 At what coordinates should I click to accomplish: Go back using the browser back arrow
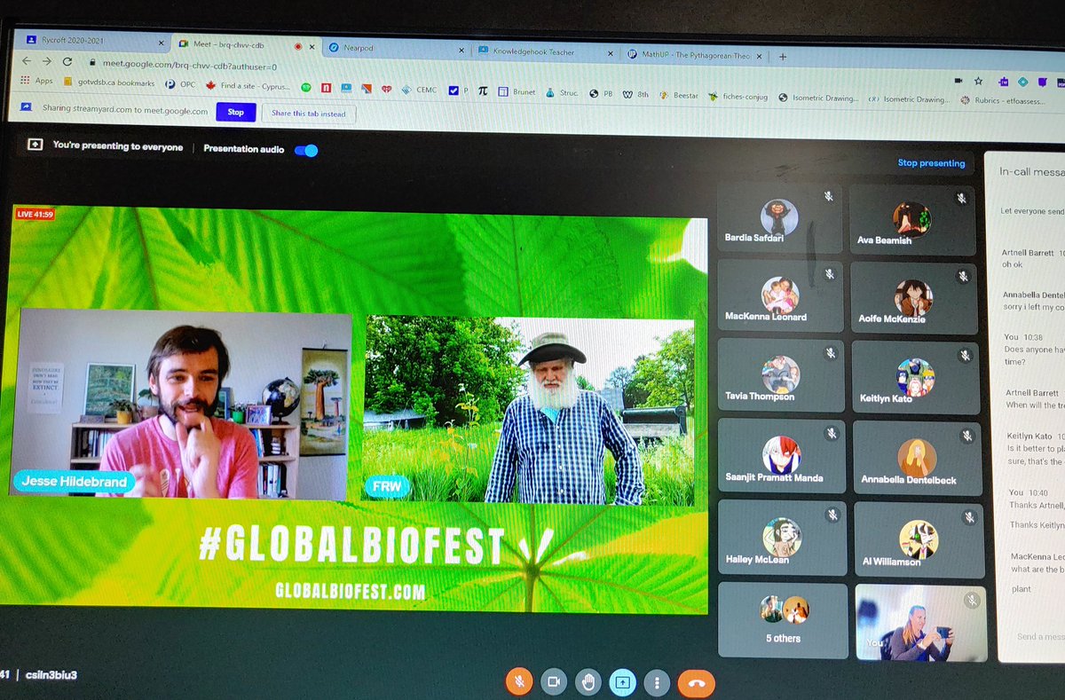(x=26, y=61)
